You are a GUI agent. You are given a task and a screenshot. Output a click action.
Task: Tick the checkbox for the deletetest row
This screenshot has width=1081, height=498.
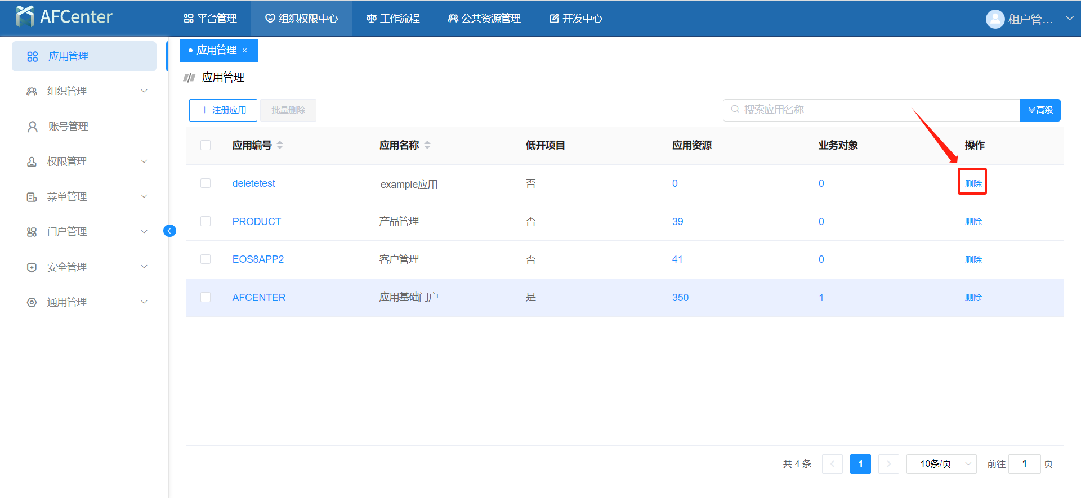[x=206, y=183]
